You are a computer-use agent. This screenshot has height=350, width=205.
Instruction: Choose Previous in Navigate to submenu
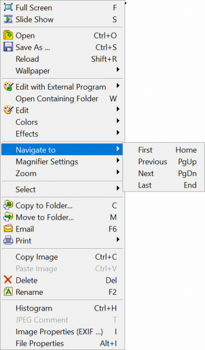[x=164, y=162]
